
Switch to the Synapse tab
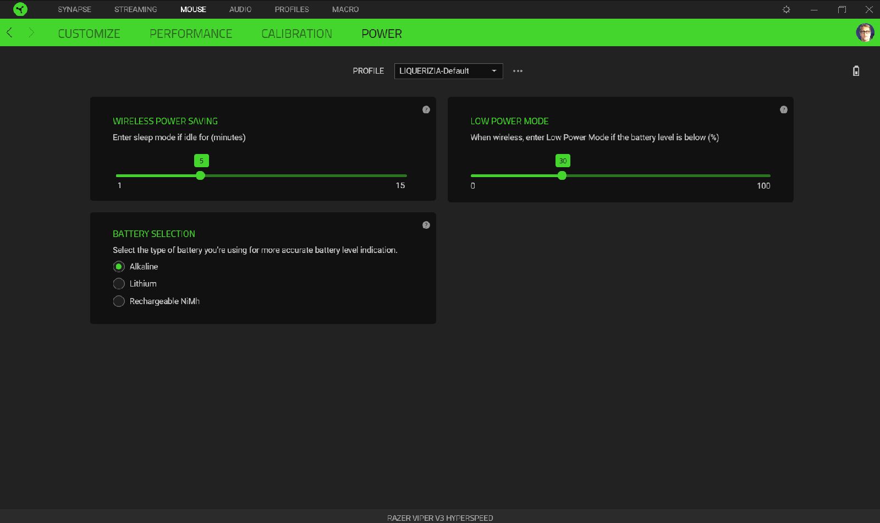pyautogui.click(x=74, y=9)
